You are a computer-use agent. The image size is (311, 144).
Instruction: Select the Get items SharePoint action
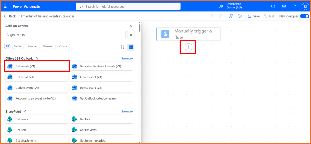[x=37, y=119]
